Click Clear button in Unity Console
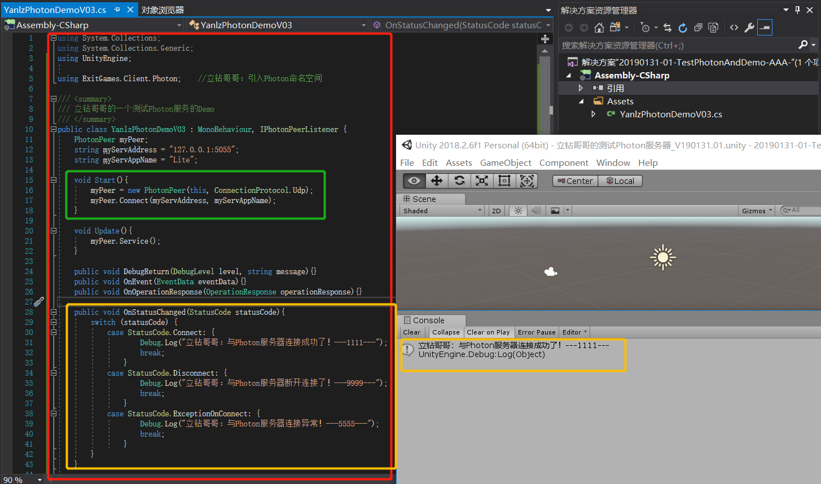 point(411,332)
